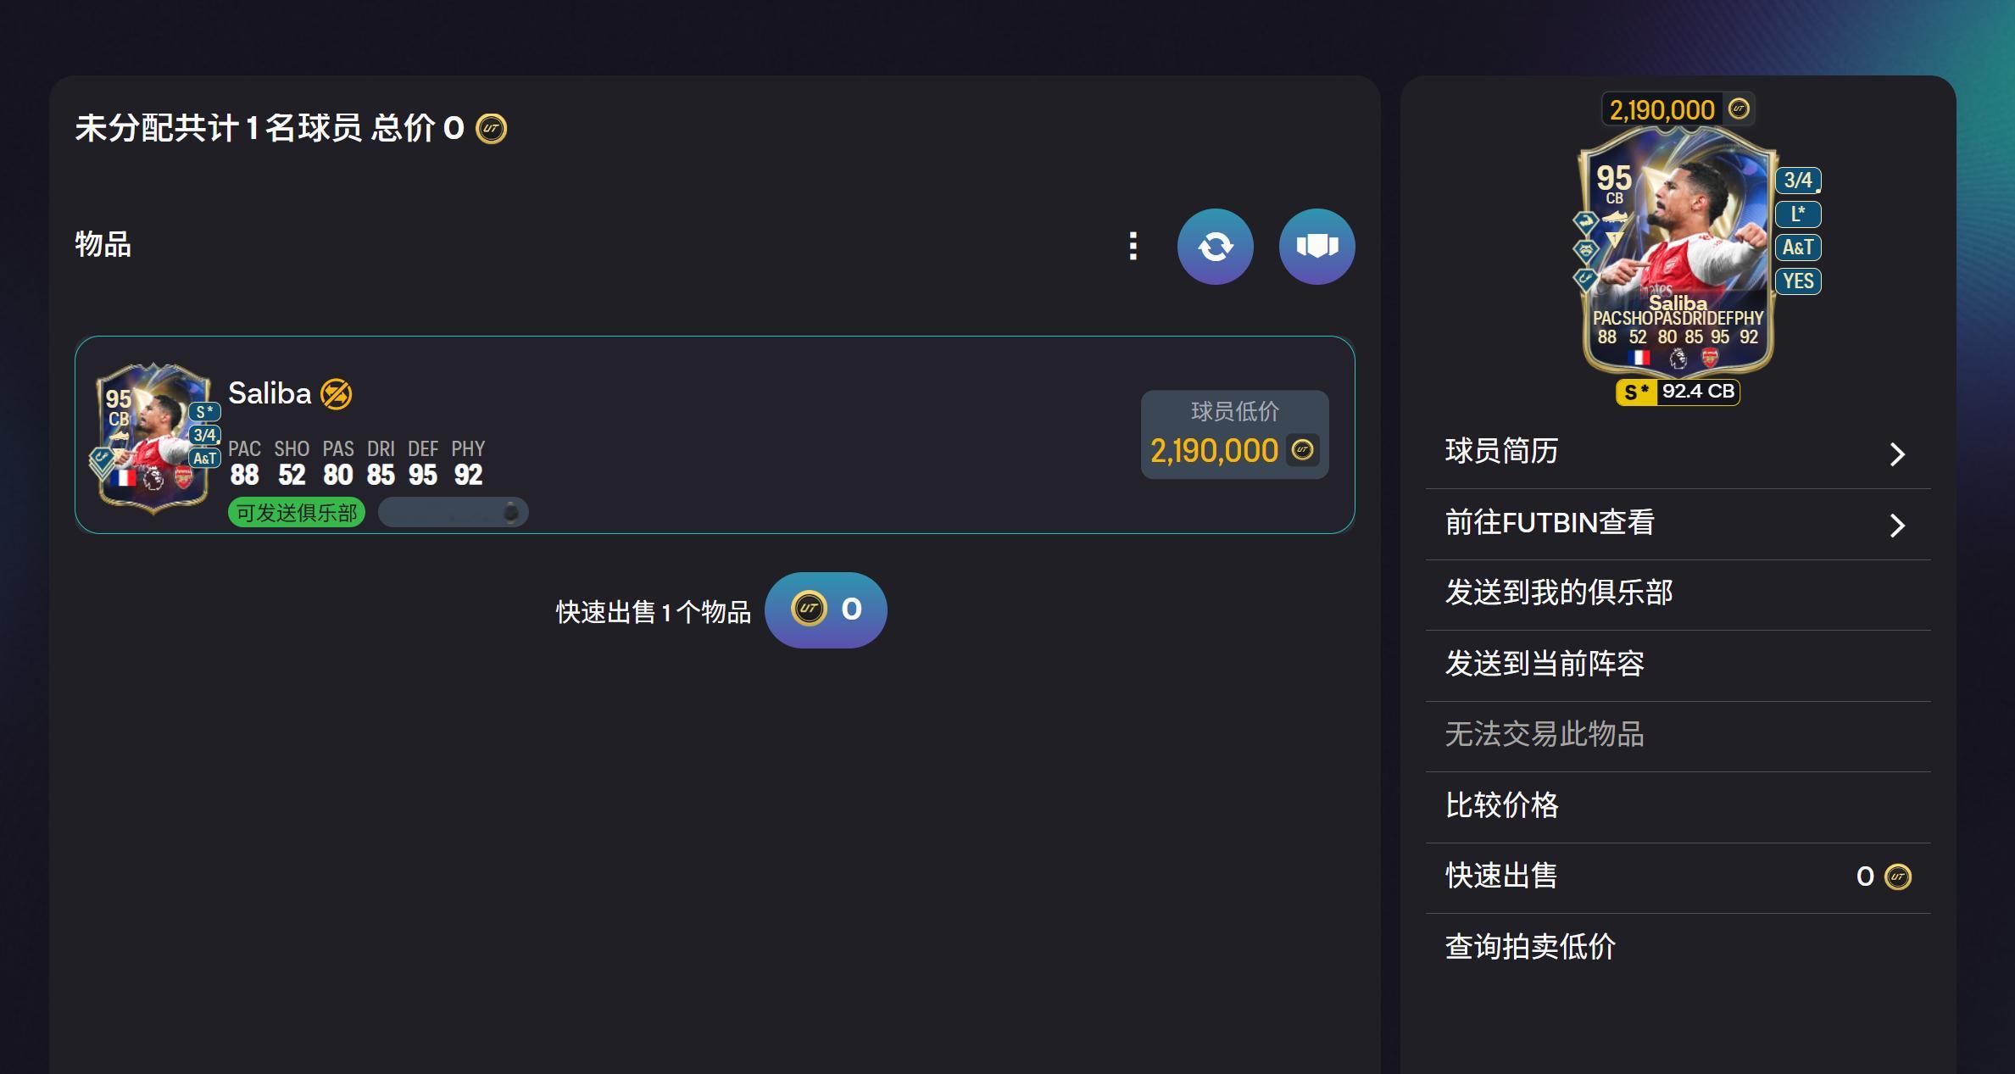Toggle the YES badge on the card
The height and width of the screenshot is (1074, 2015).
click(x=1799, y=281)
